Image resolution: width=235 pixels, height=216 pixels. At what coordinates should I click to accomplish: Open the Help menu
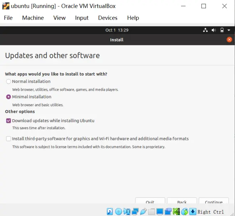click(x=133, y=18)
